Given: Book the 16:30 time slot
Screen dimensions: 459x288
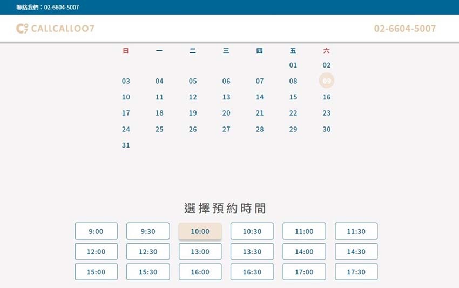Looking at the screenshot, I should [x=252, y=272].
